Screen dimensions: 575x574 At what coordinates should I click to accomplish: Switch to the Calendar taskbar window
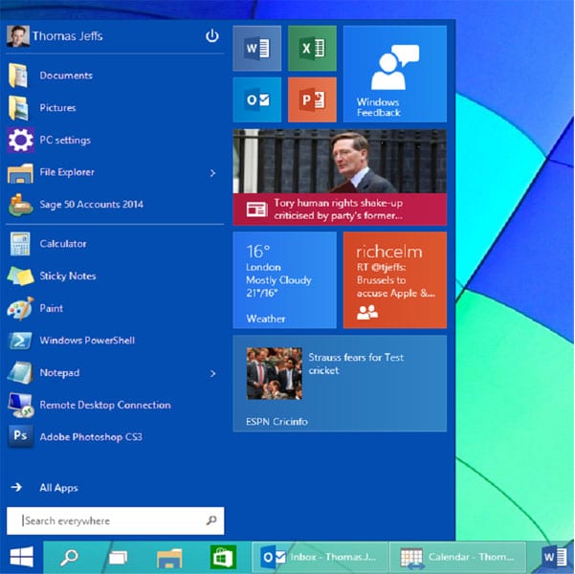pyautogui.click(x=457, y=558)
